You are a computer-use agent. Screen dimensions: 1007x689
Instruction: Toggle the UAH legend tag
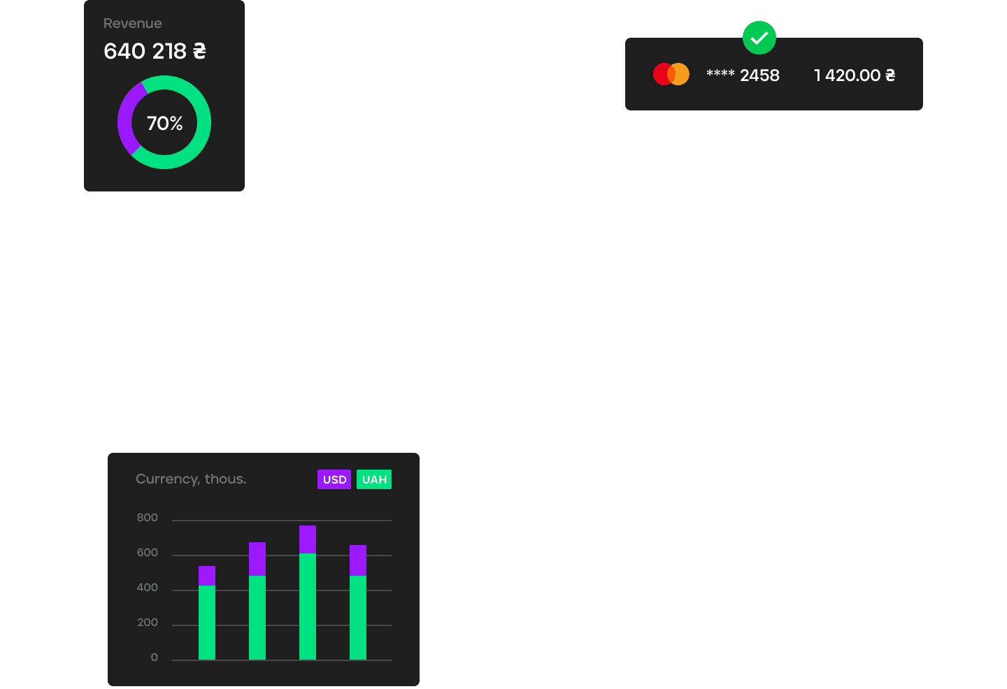(374, 479)
